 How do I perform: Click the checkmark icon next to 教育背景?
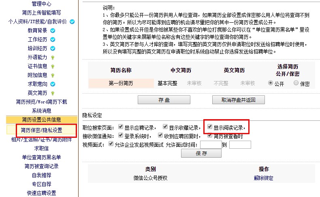click(x=53, y=31)
